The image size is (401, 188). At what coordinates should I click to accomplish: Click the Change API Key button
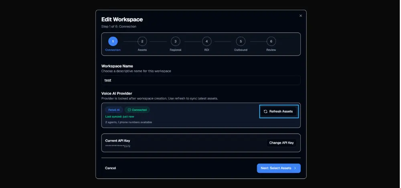click(x=282, y=143)
